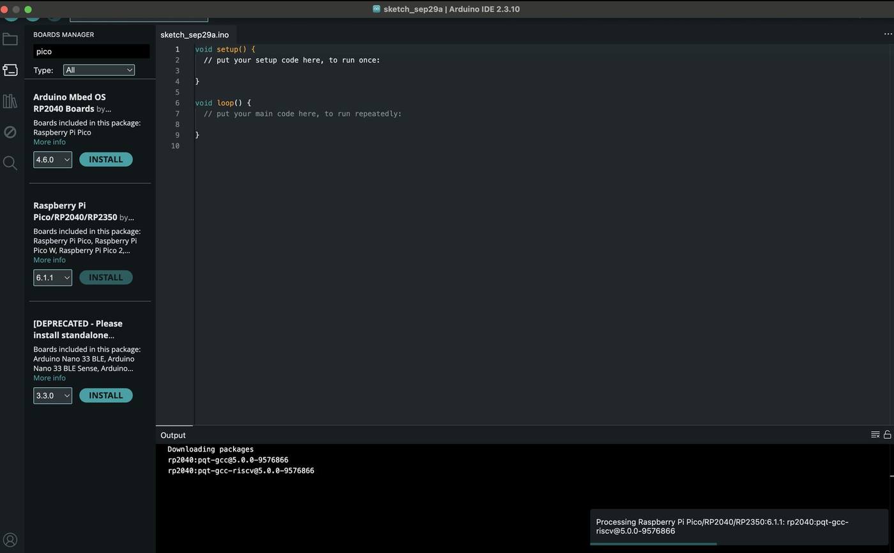894x553 pixels.
Task: Clear the output panel with the lines icon
Action: click(875, 434)
